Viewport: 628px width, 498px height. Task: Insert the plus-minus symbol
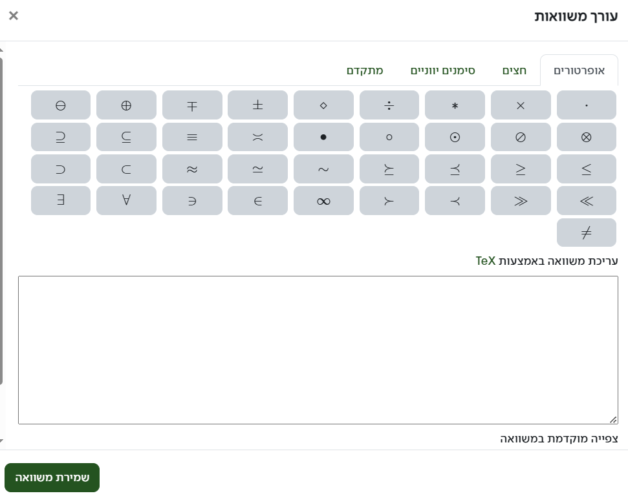[257, 105]
